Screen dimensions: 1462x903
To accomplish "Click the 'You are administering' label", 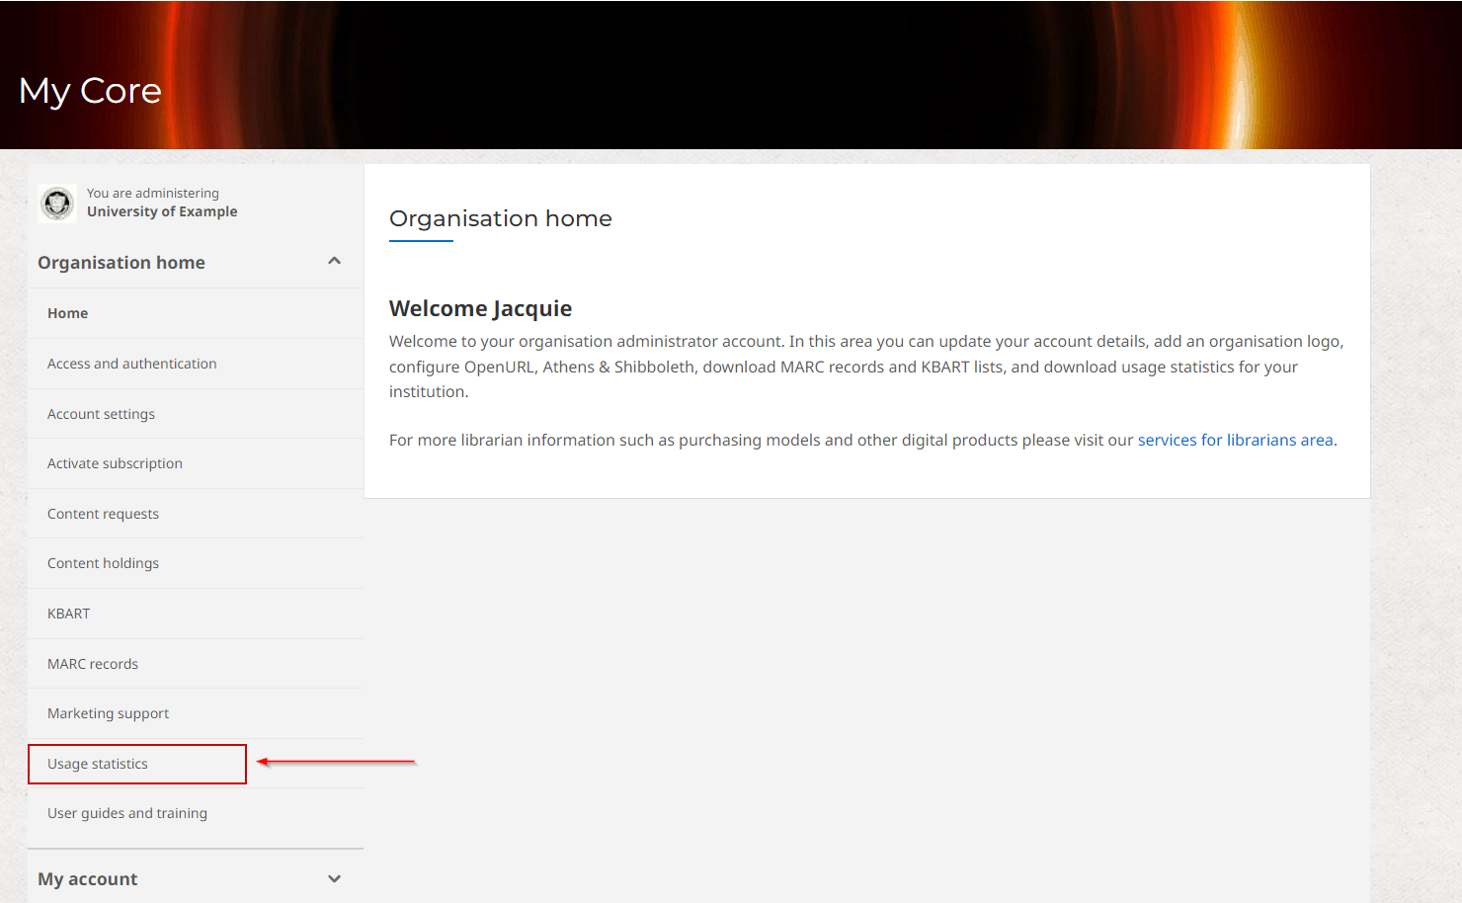I will tap(153, 193).
